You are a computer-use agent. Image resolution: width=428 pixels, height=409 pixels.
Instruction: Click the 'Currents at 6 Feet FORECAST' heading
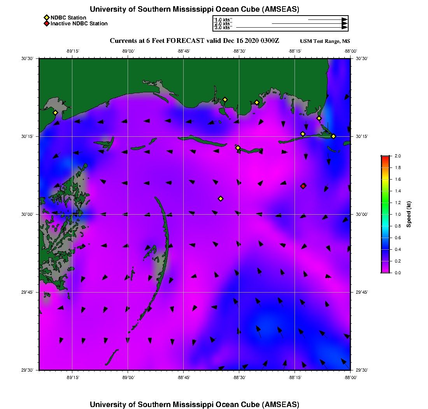point(194,41)
